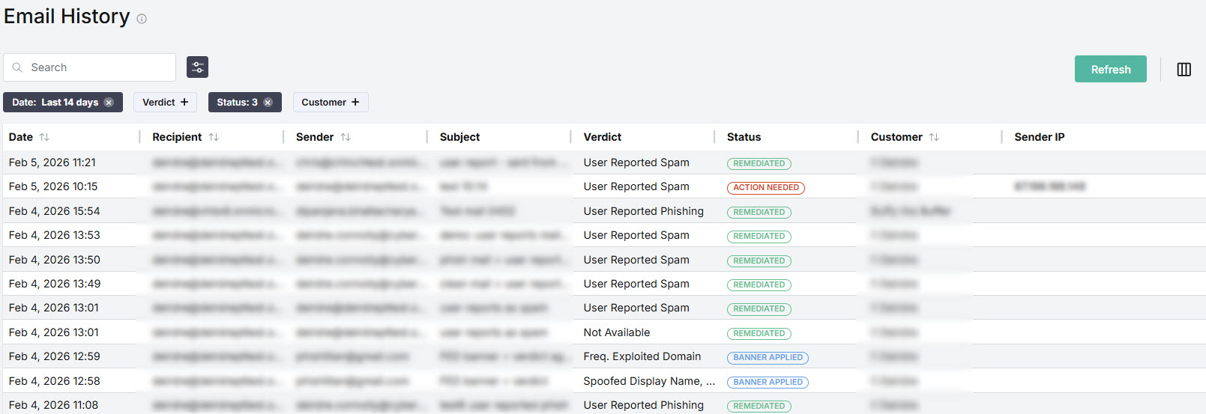Sort by Sender column arrows
The height and width of the screenshot is (414, 1206).
346,137
